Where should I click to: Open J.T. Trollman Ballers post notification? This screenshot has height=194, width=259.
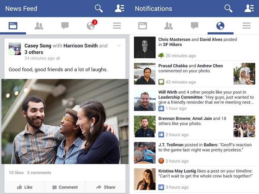[x=194, y=153]
